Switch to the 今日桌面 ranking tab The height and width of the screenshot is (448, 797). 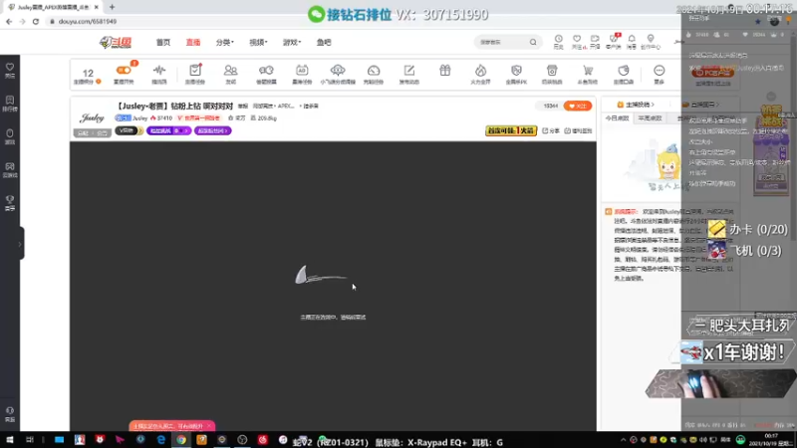[x=617, y=118]
